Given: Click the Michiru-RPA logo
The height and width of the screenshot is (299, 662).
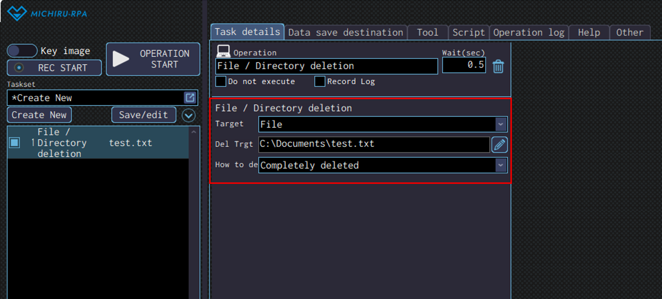Looking at the screenshot, I should [47, 13].
